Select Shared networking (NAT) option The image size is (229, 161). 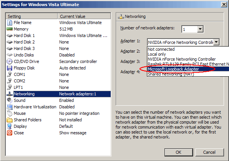click(188, 74)
